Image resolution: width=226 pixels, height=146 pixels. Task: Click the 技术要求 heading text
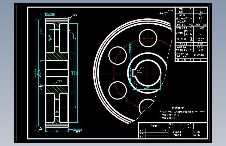(178, 108)
